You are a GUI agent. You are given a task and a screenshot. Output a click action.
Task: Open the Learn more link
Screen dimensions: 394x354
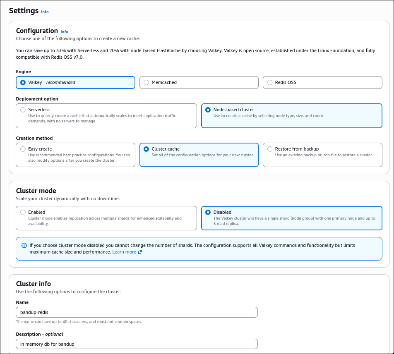tap(124, 252)
